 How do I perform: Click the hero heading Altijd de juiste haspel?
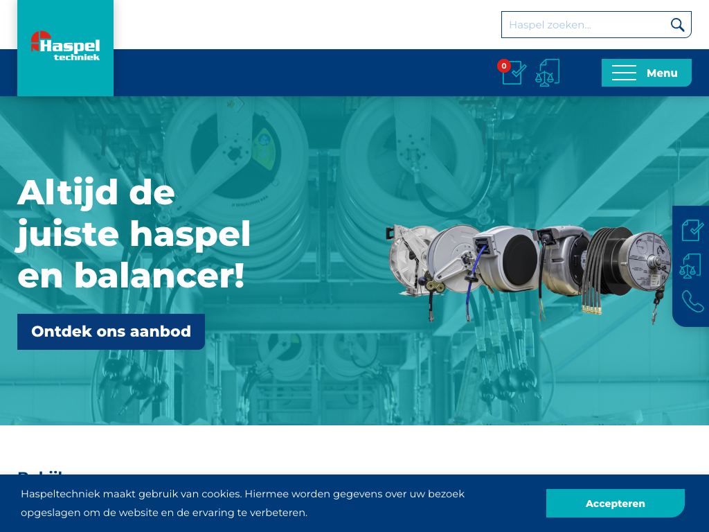point(134,233)
